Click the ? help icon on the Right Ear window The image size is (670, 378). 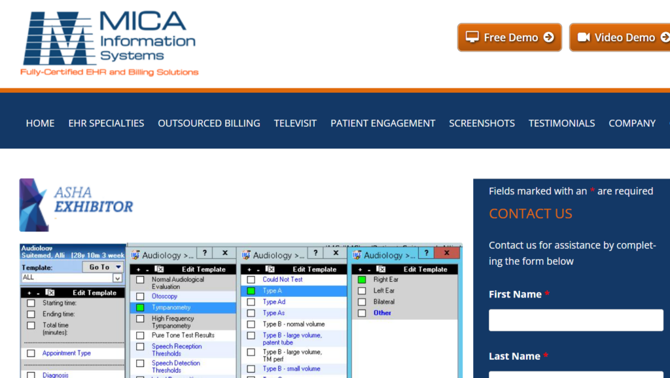tap(426, 252)
